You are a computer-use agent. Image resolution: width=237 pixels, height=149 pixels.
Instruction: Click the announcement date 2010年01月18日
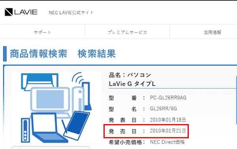pyautogui.click(x=168, y=120)
